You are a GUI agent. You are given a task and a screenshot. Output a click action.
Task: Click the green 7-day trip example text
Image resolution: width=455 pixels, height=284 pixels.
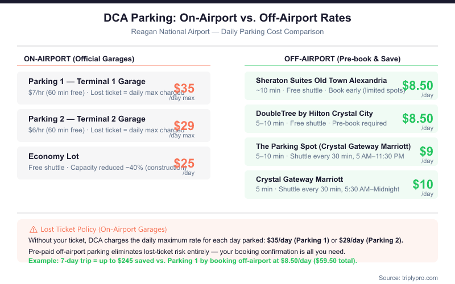click(x=193, y=261)
